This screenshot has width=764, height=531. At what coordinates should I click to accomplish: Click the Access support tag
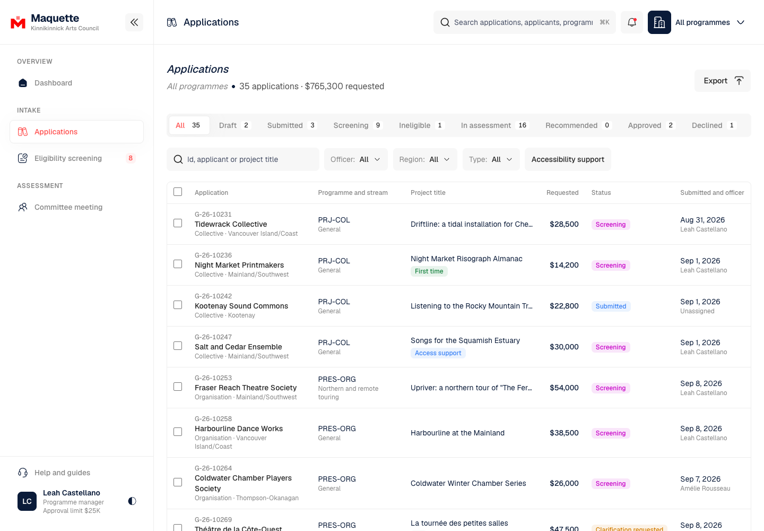[438, 353]
